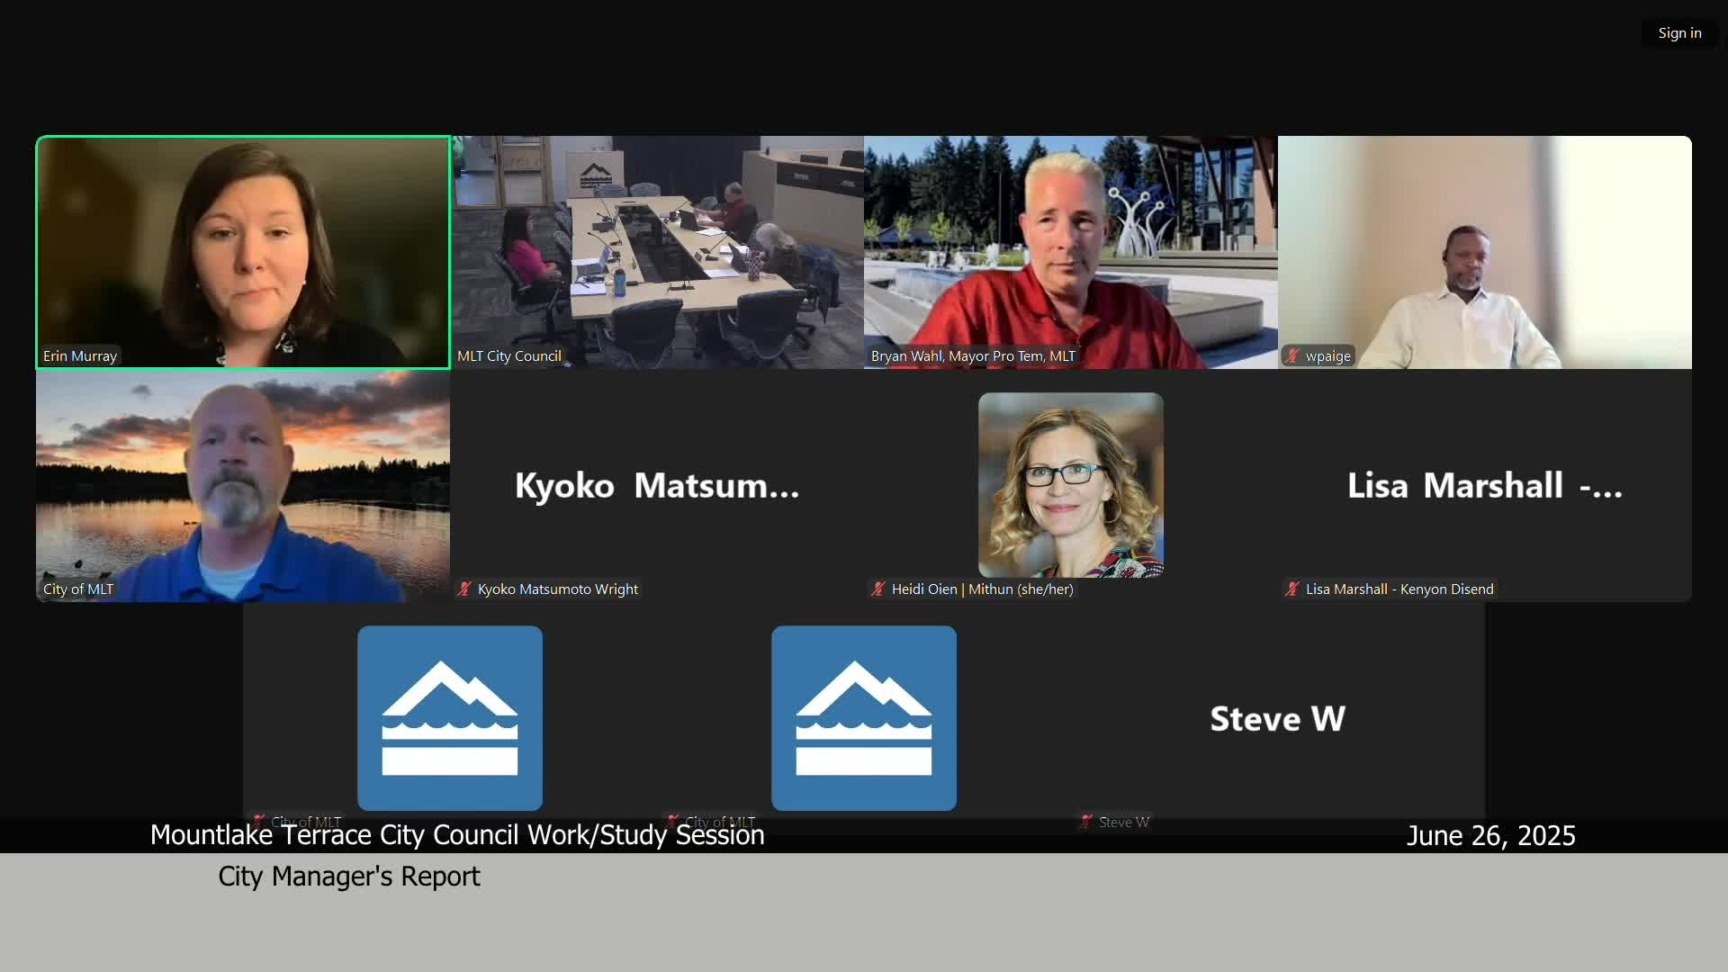Click the Bryan Wahl name label

point(973,356)
